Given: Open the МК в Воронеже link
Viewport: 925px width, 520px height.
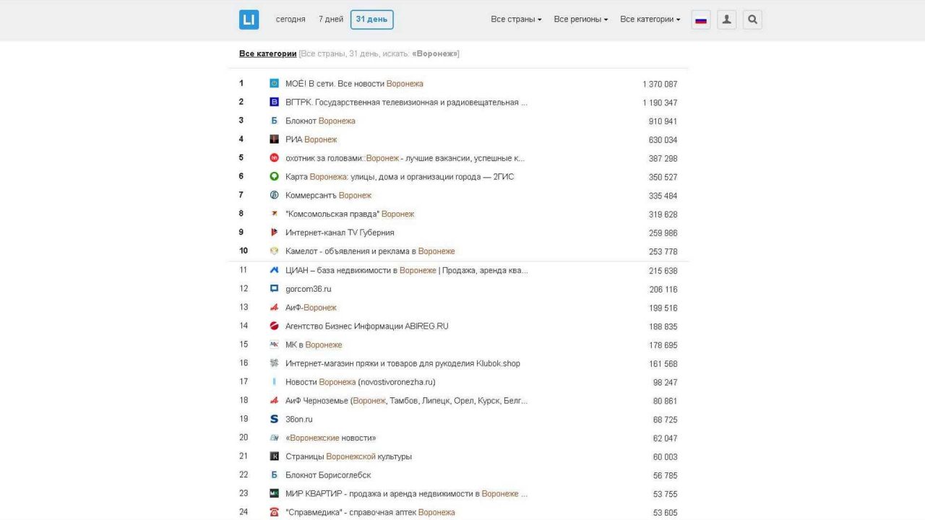Looking at the screenshot, I should [314, 344].
